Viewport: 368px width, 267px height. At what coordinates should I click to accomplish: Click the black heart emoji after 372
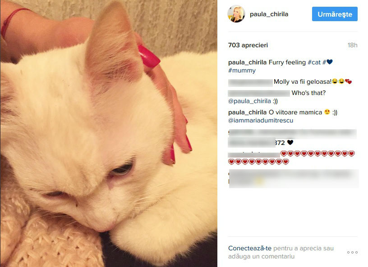pos(290,142)
